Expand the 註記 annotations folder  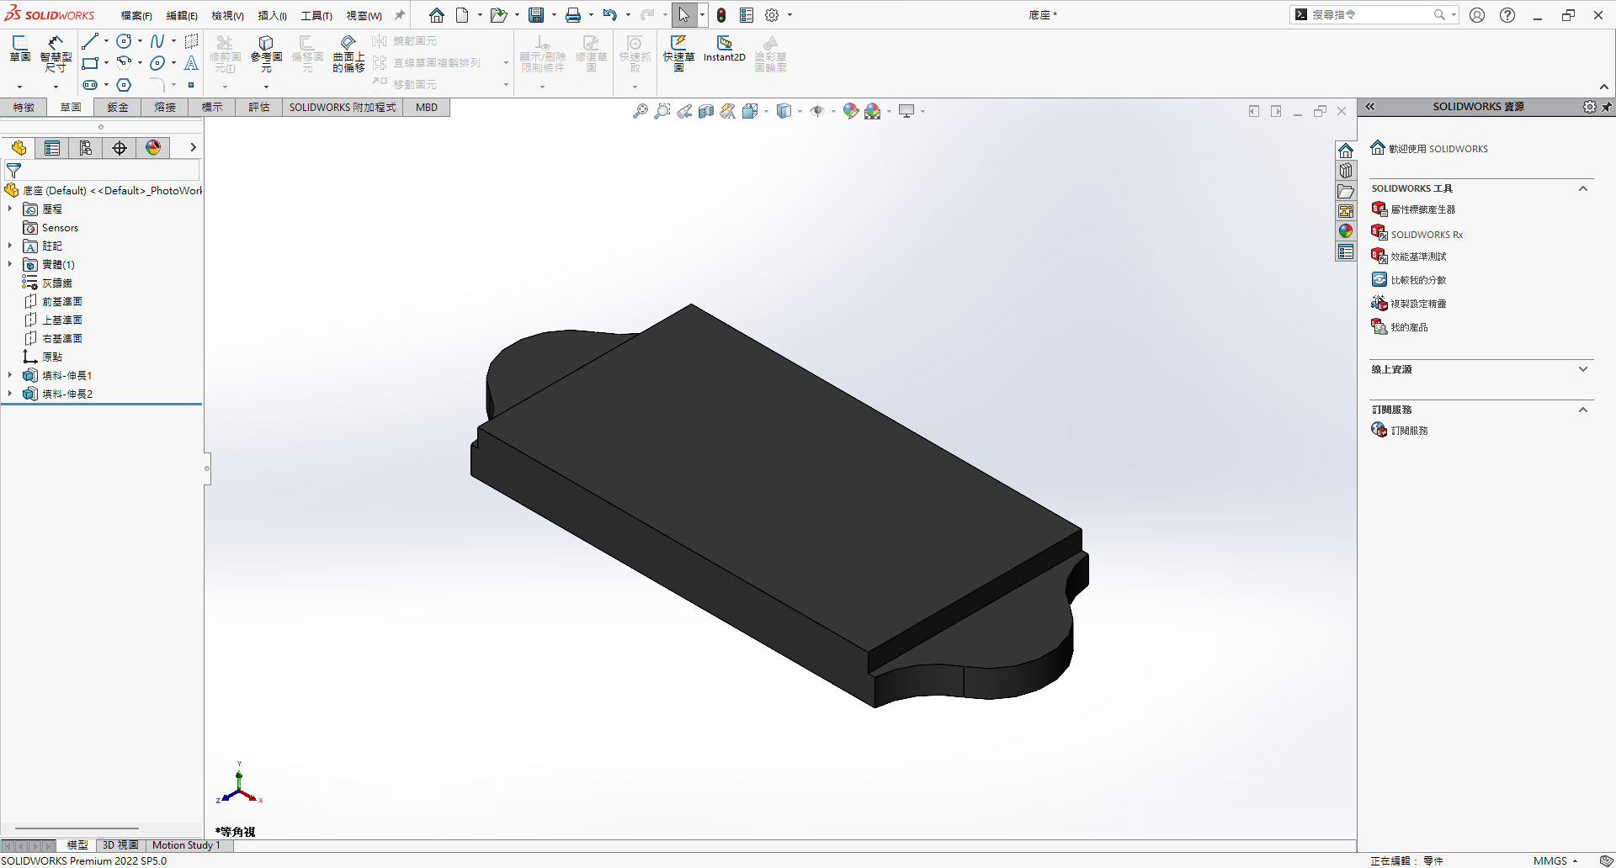click(x=10, y=246)
